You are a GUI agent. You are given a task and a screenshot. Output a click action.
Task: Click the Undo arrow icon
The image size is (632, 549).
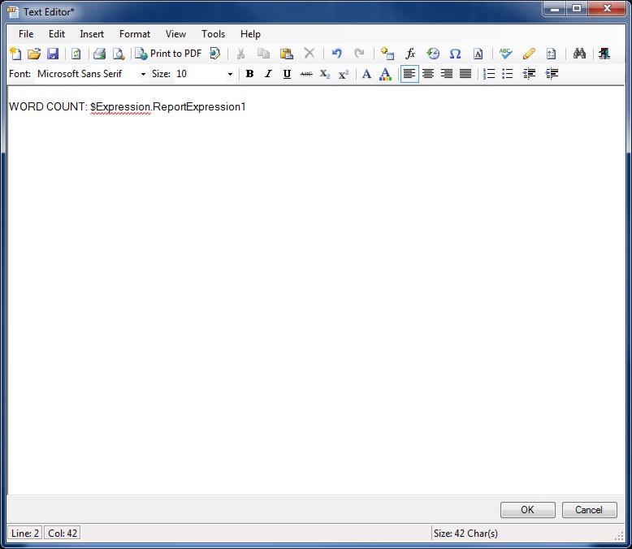[336, 54]
